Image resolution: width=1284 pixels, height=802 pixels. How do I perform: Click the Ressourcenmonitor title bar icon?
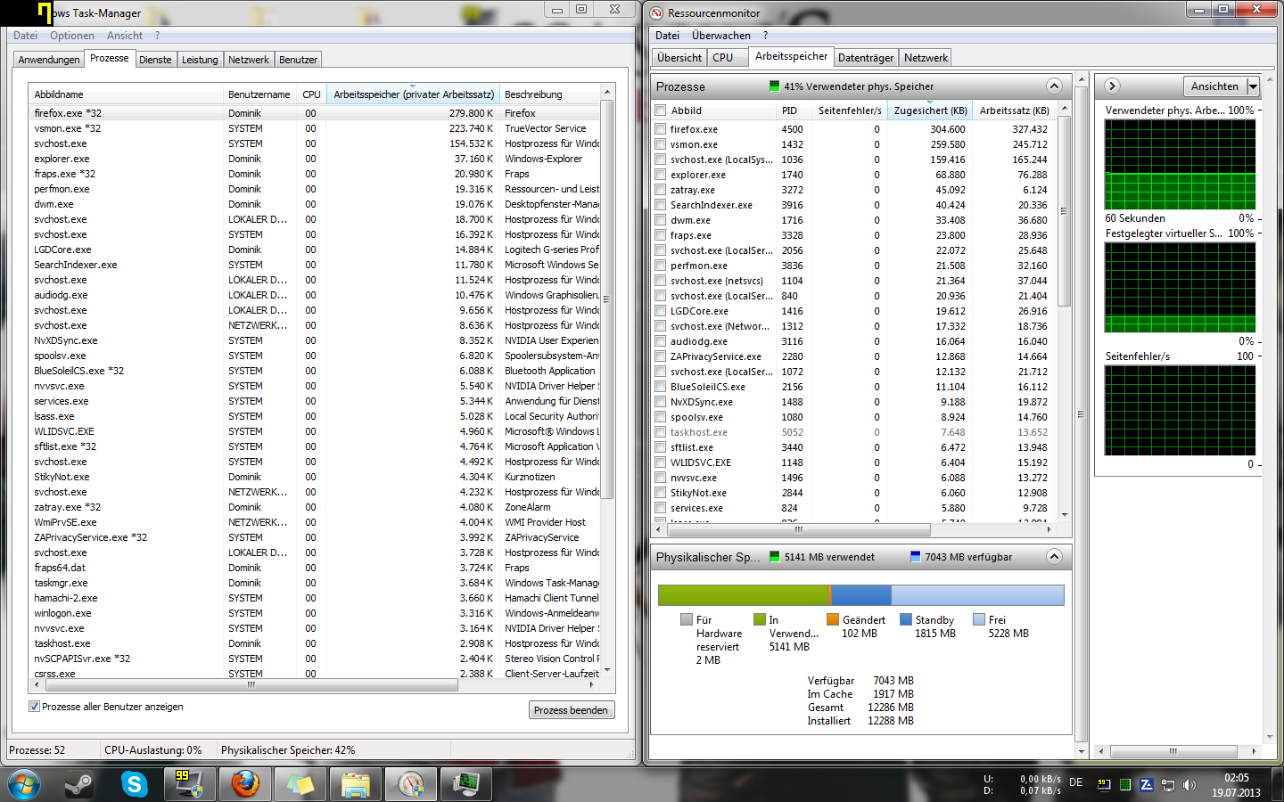pos(657,13)
